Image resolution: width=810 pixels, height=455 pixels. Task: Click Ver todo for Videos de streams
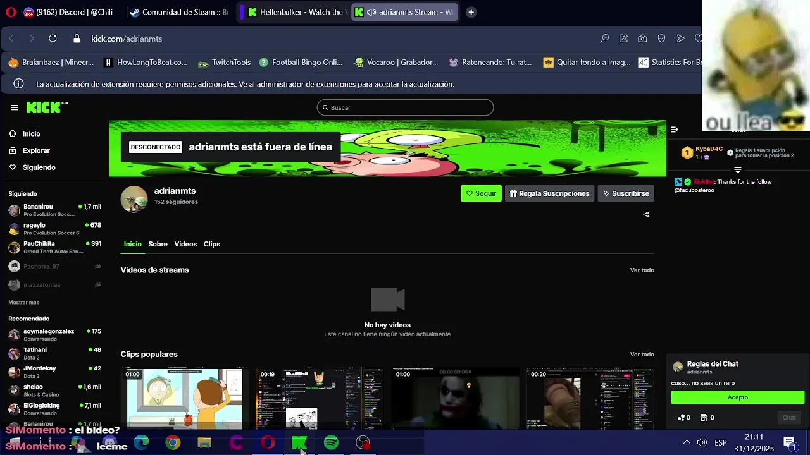click(x=642, y=270)
